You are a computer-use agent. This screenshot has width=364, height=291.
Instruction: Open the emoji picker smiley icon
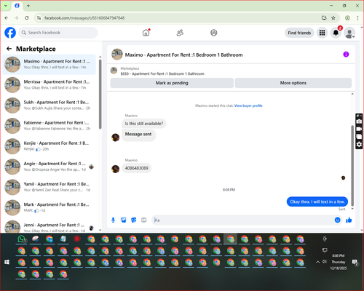point(337,220)
